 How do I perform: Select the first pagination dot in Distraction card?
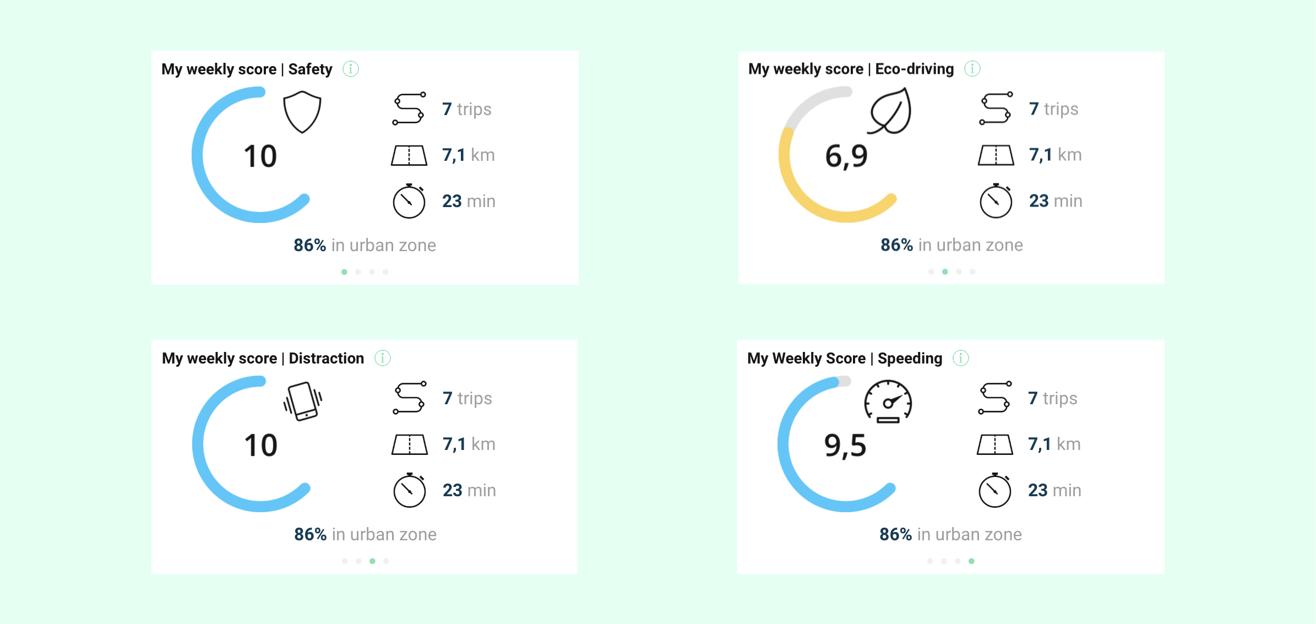(345, 561)
